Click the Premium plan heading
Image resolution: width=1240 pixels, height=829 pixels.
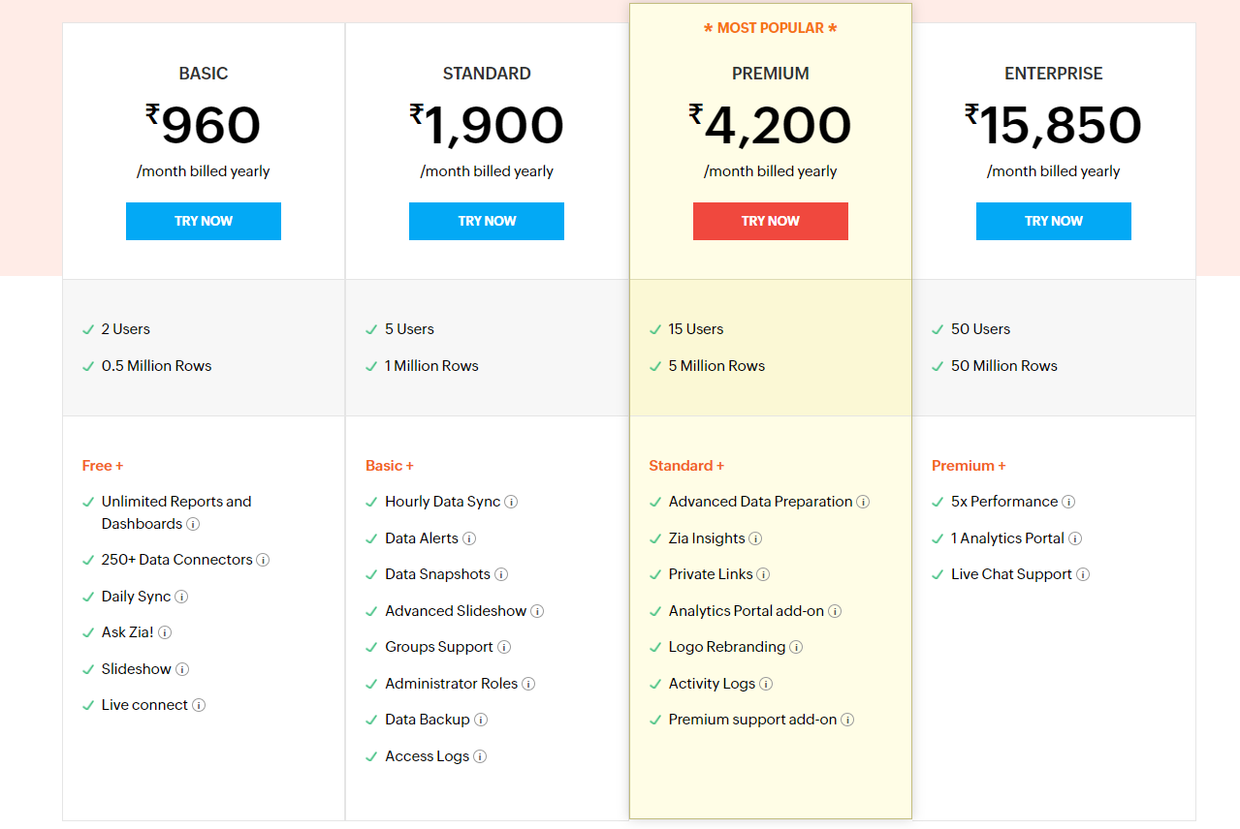click(771, 74)
